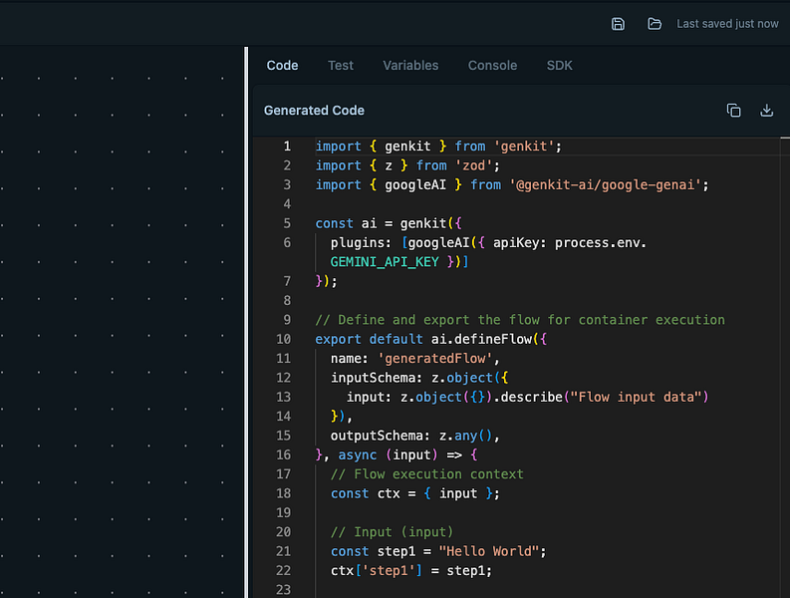Click the 'zod' import string
790x598 pixels.
tap(473, 165)
